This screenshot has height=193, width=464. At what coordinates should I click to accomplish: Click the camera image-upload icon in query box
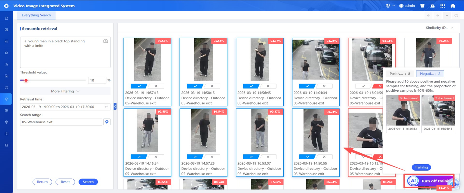coord(106,41)
